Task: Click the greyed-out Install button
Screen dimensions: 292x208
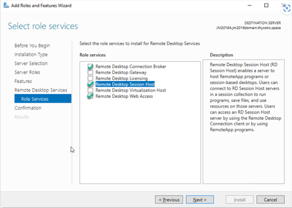Action: point(240,200)
